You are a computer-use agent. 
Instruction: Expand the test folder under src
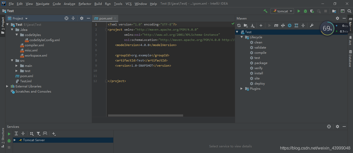tap(17, 71)
